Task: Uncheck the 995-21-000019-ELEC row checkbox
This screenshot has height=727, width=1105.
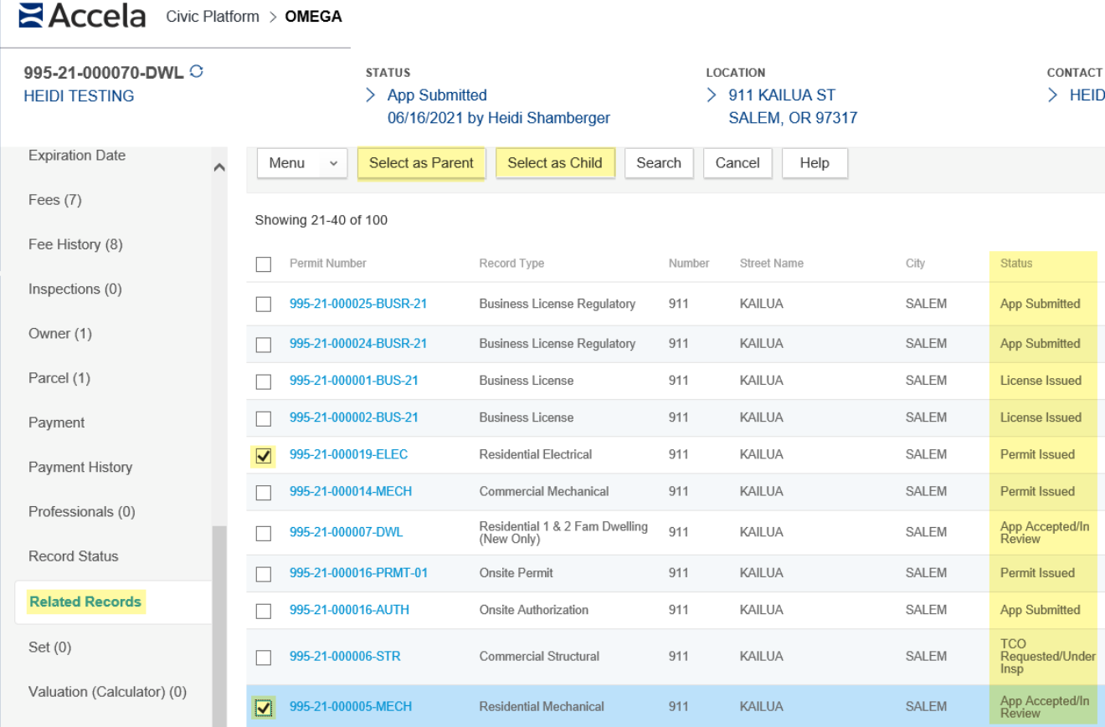Action: (x=264, y=456)
